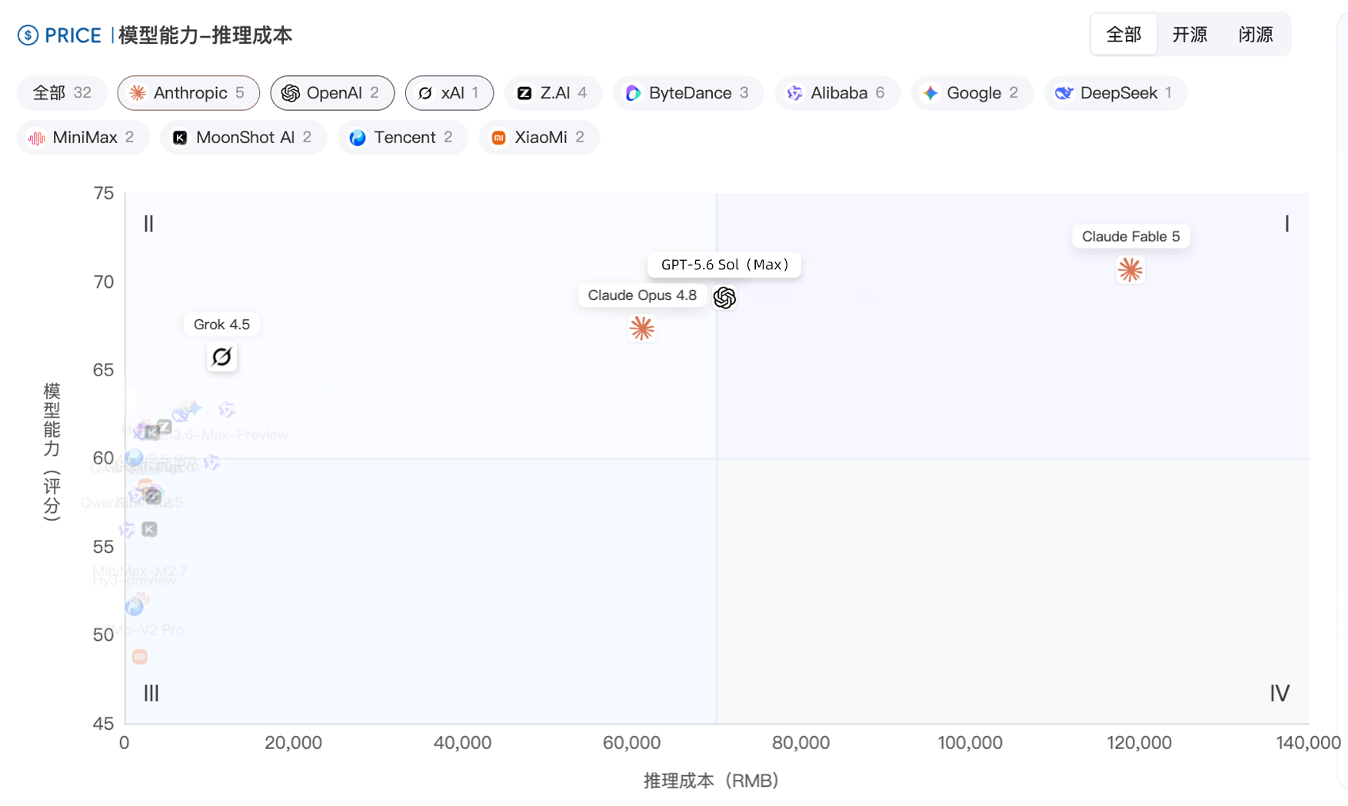Screen dimensions: 1348x806
Task: Click the quadrant I label
Action: [1286, 224]
